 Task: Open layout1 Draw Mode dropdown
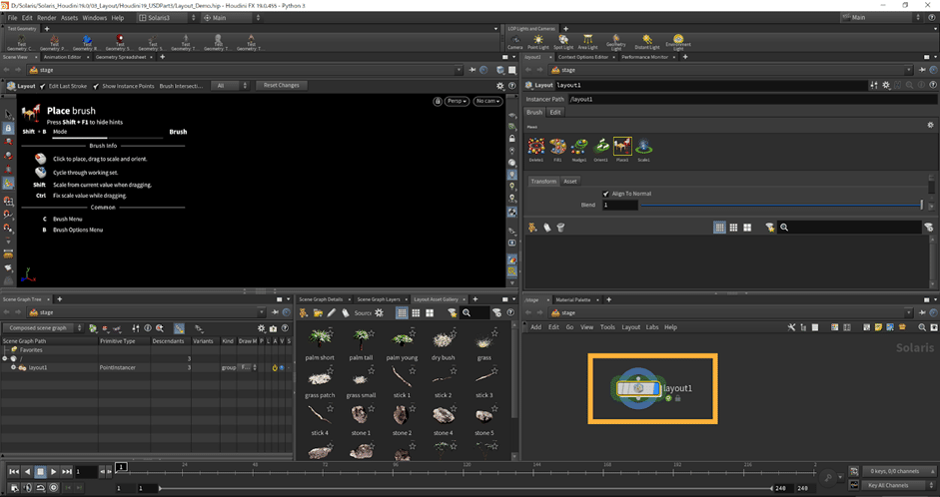247,367
